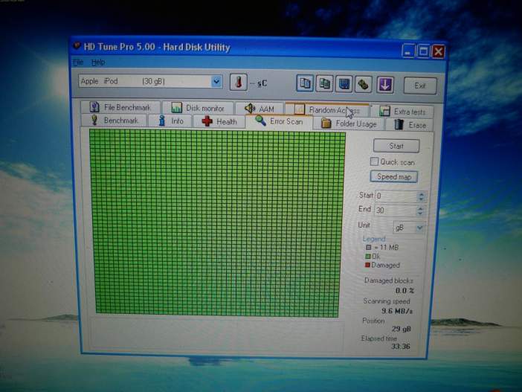Expand the Unit gB dropdown
522x392 pixels.
click(x=420, y=227)
